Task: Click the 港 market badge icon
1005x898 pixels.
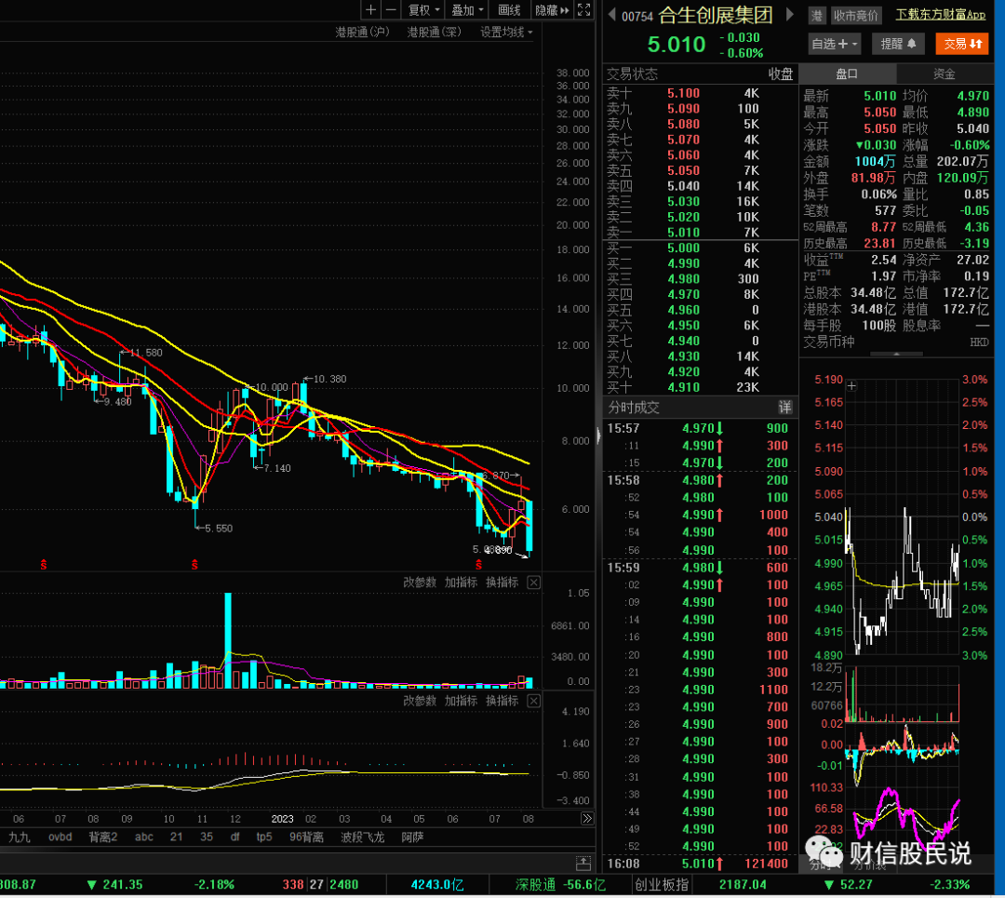Action: click(x=817, y=16)
